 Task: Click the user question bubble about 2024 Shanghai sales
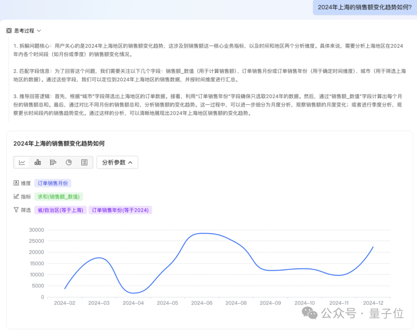coord(364,7)
